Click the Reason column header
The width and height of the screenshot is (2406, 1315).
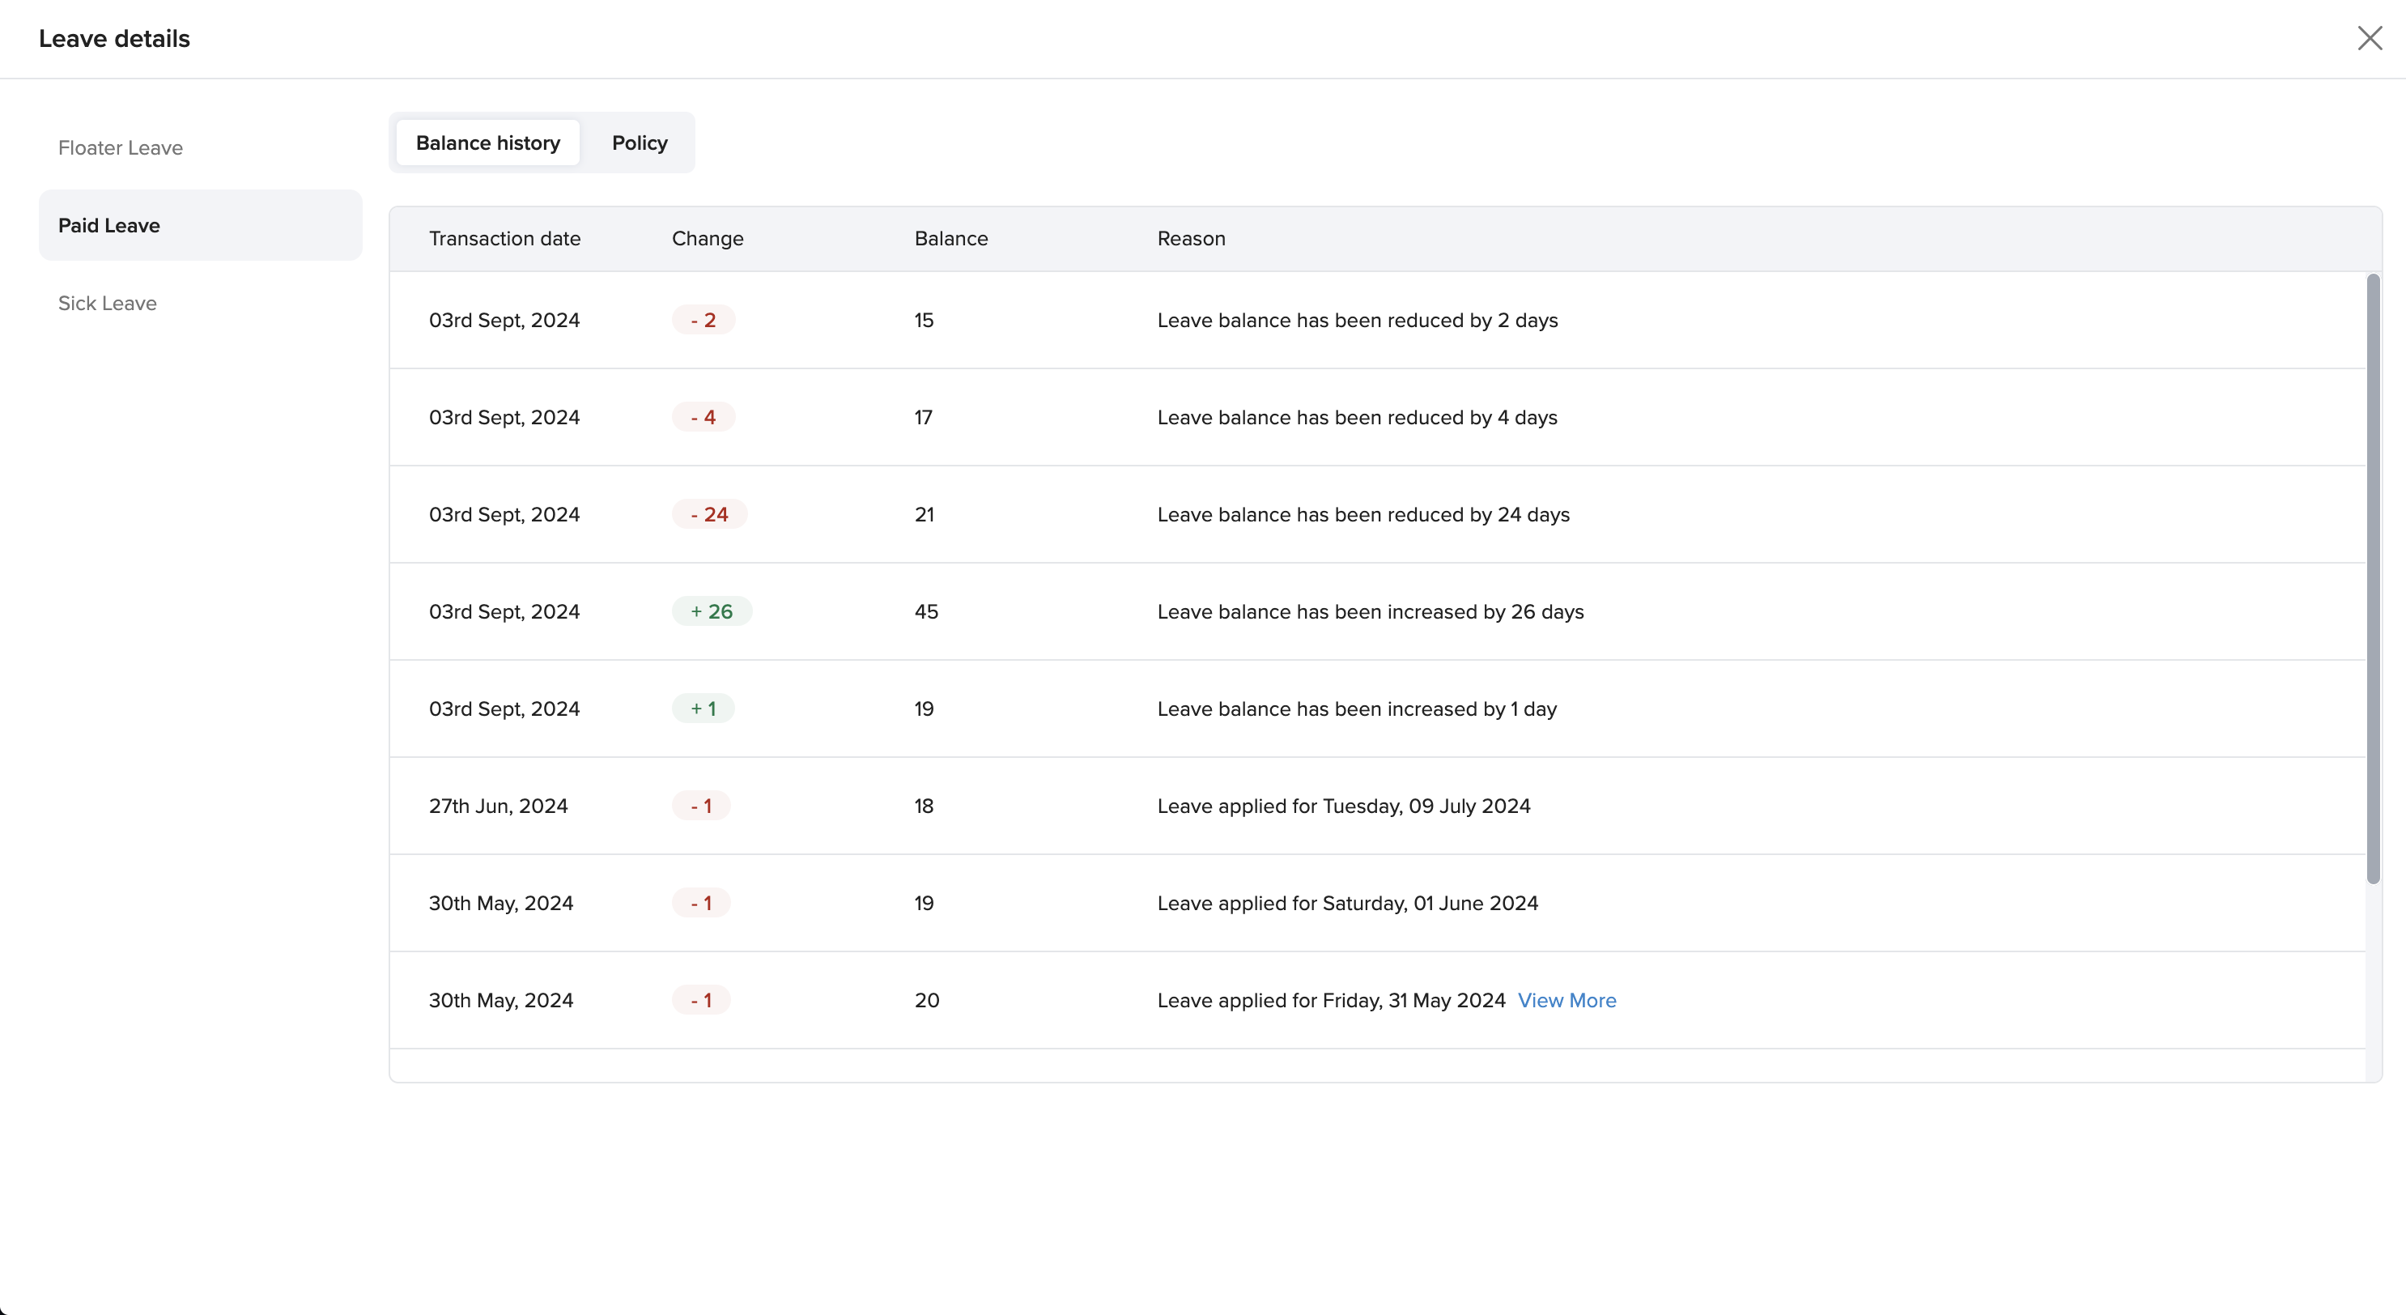[x=1191, y=239]
